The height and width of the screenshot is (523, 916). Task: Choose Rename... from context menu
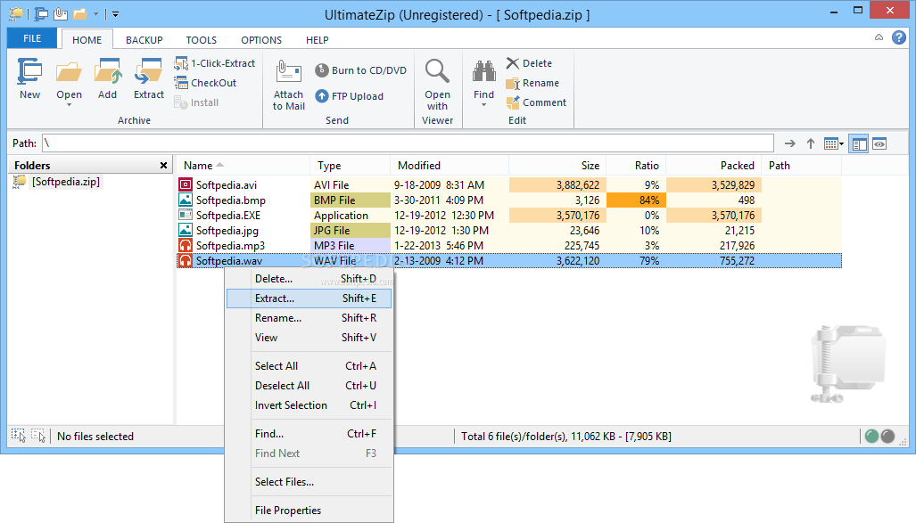[309, 317]
